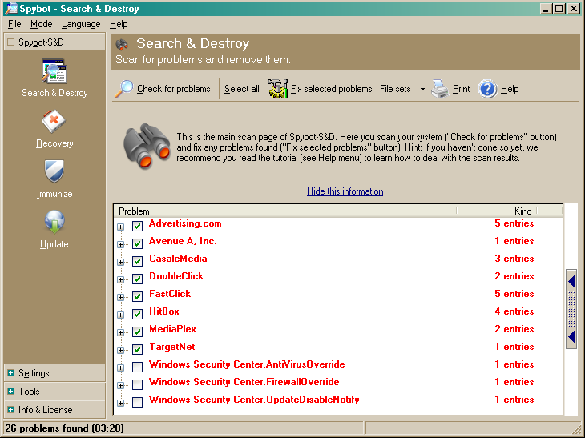The width and height of the screenshot is (585, 438).
Task: Select the DoubleClick problem entry text
Action: pyautogui.click(x=176, y=276)
